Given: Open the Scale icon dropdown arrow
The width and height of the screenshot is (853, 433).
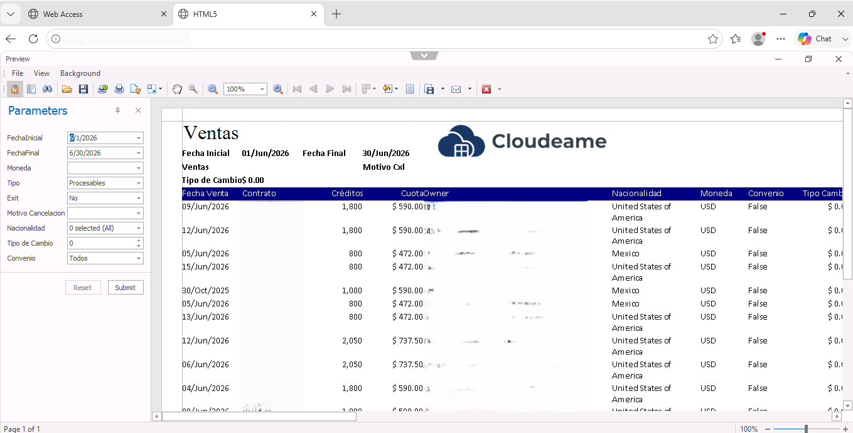Looking at the screenshot, I should tap(161, 89).
